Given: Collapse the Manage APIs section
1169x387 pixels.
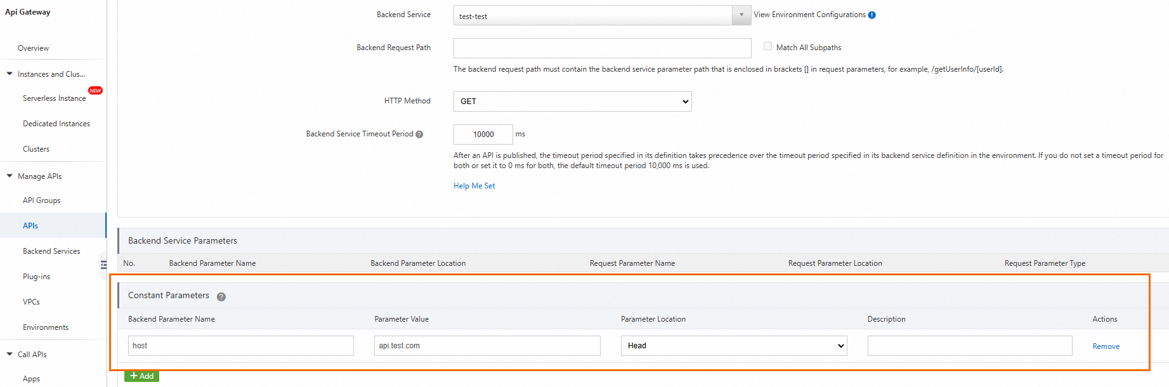Looking at the screenshot, I should [x=10, y=176].
